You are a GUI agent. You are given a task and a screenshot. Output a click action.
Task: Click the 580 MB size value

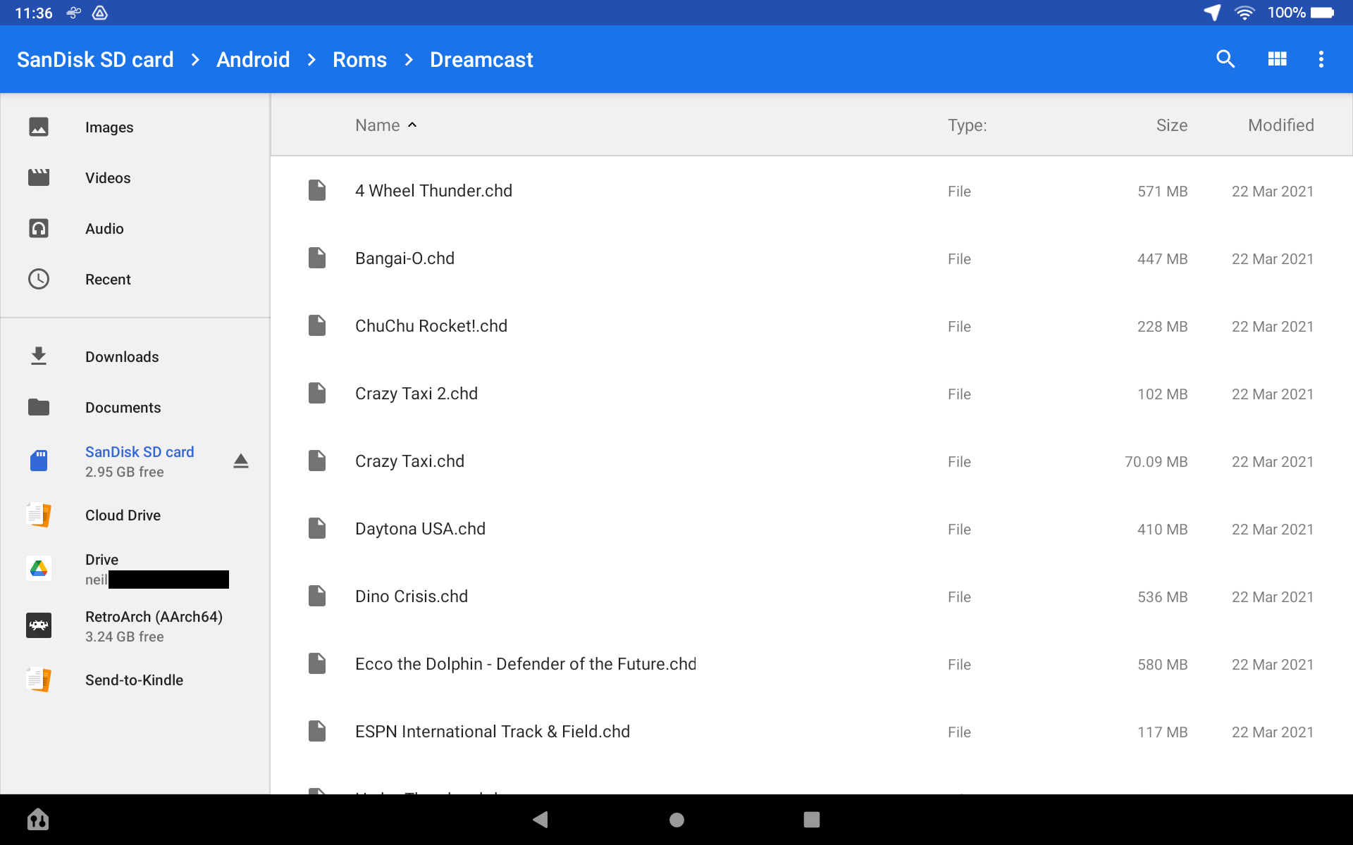1162,665
